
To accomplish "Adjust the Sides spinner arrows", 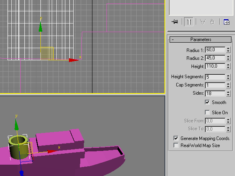I will 228,93.
